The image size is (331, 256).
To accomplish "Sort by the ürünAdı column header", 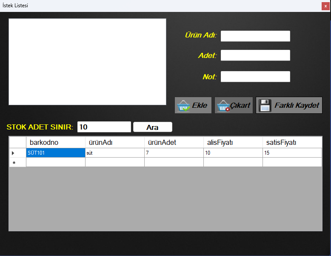I will [x=115, y=142].
